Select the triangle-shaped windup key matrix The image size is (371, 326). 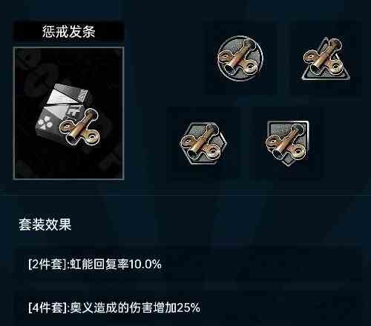[x=325, y=59]
